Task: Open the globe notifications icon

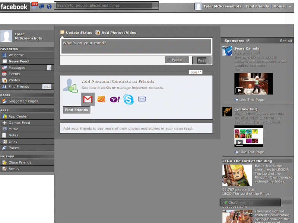Action: pos(49,7)
